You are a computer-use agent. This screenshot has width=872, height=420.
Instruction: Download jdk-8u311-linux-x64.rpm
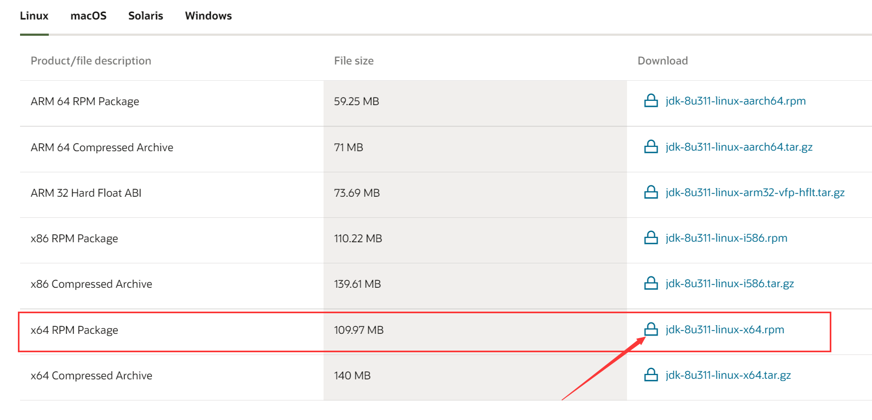tap(725, 329)
